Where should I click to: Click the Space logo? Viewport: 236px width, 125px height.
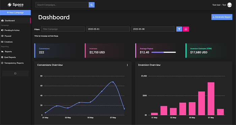tap(16, 5)
